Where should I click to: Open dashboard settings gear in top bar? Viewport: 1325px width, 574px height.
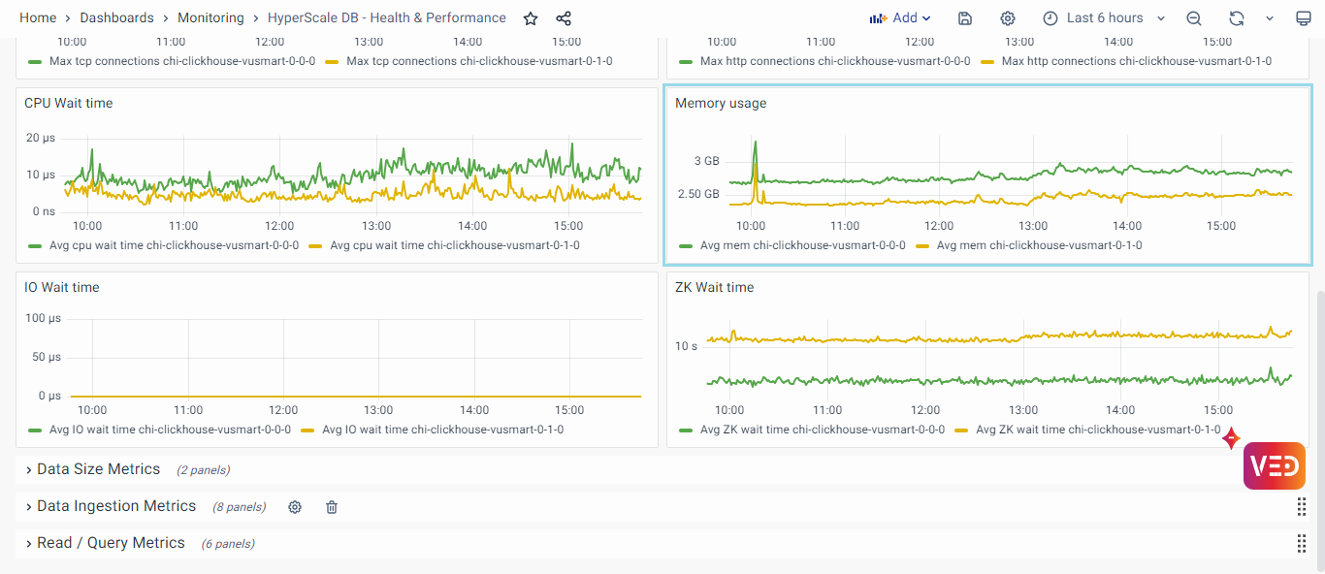point(1008,18)
